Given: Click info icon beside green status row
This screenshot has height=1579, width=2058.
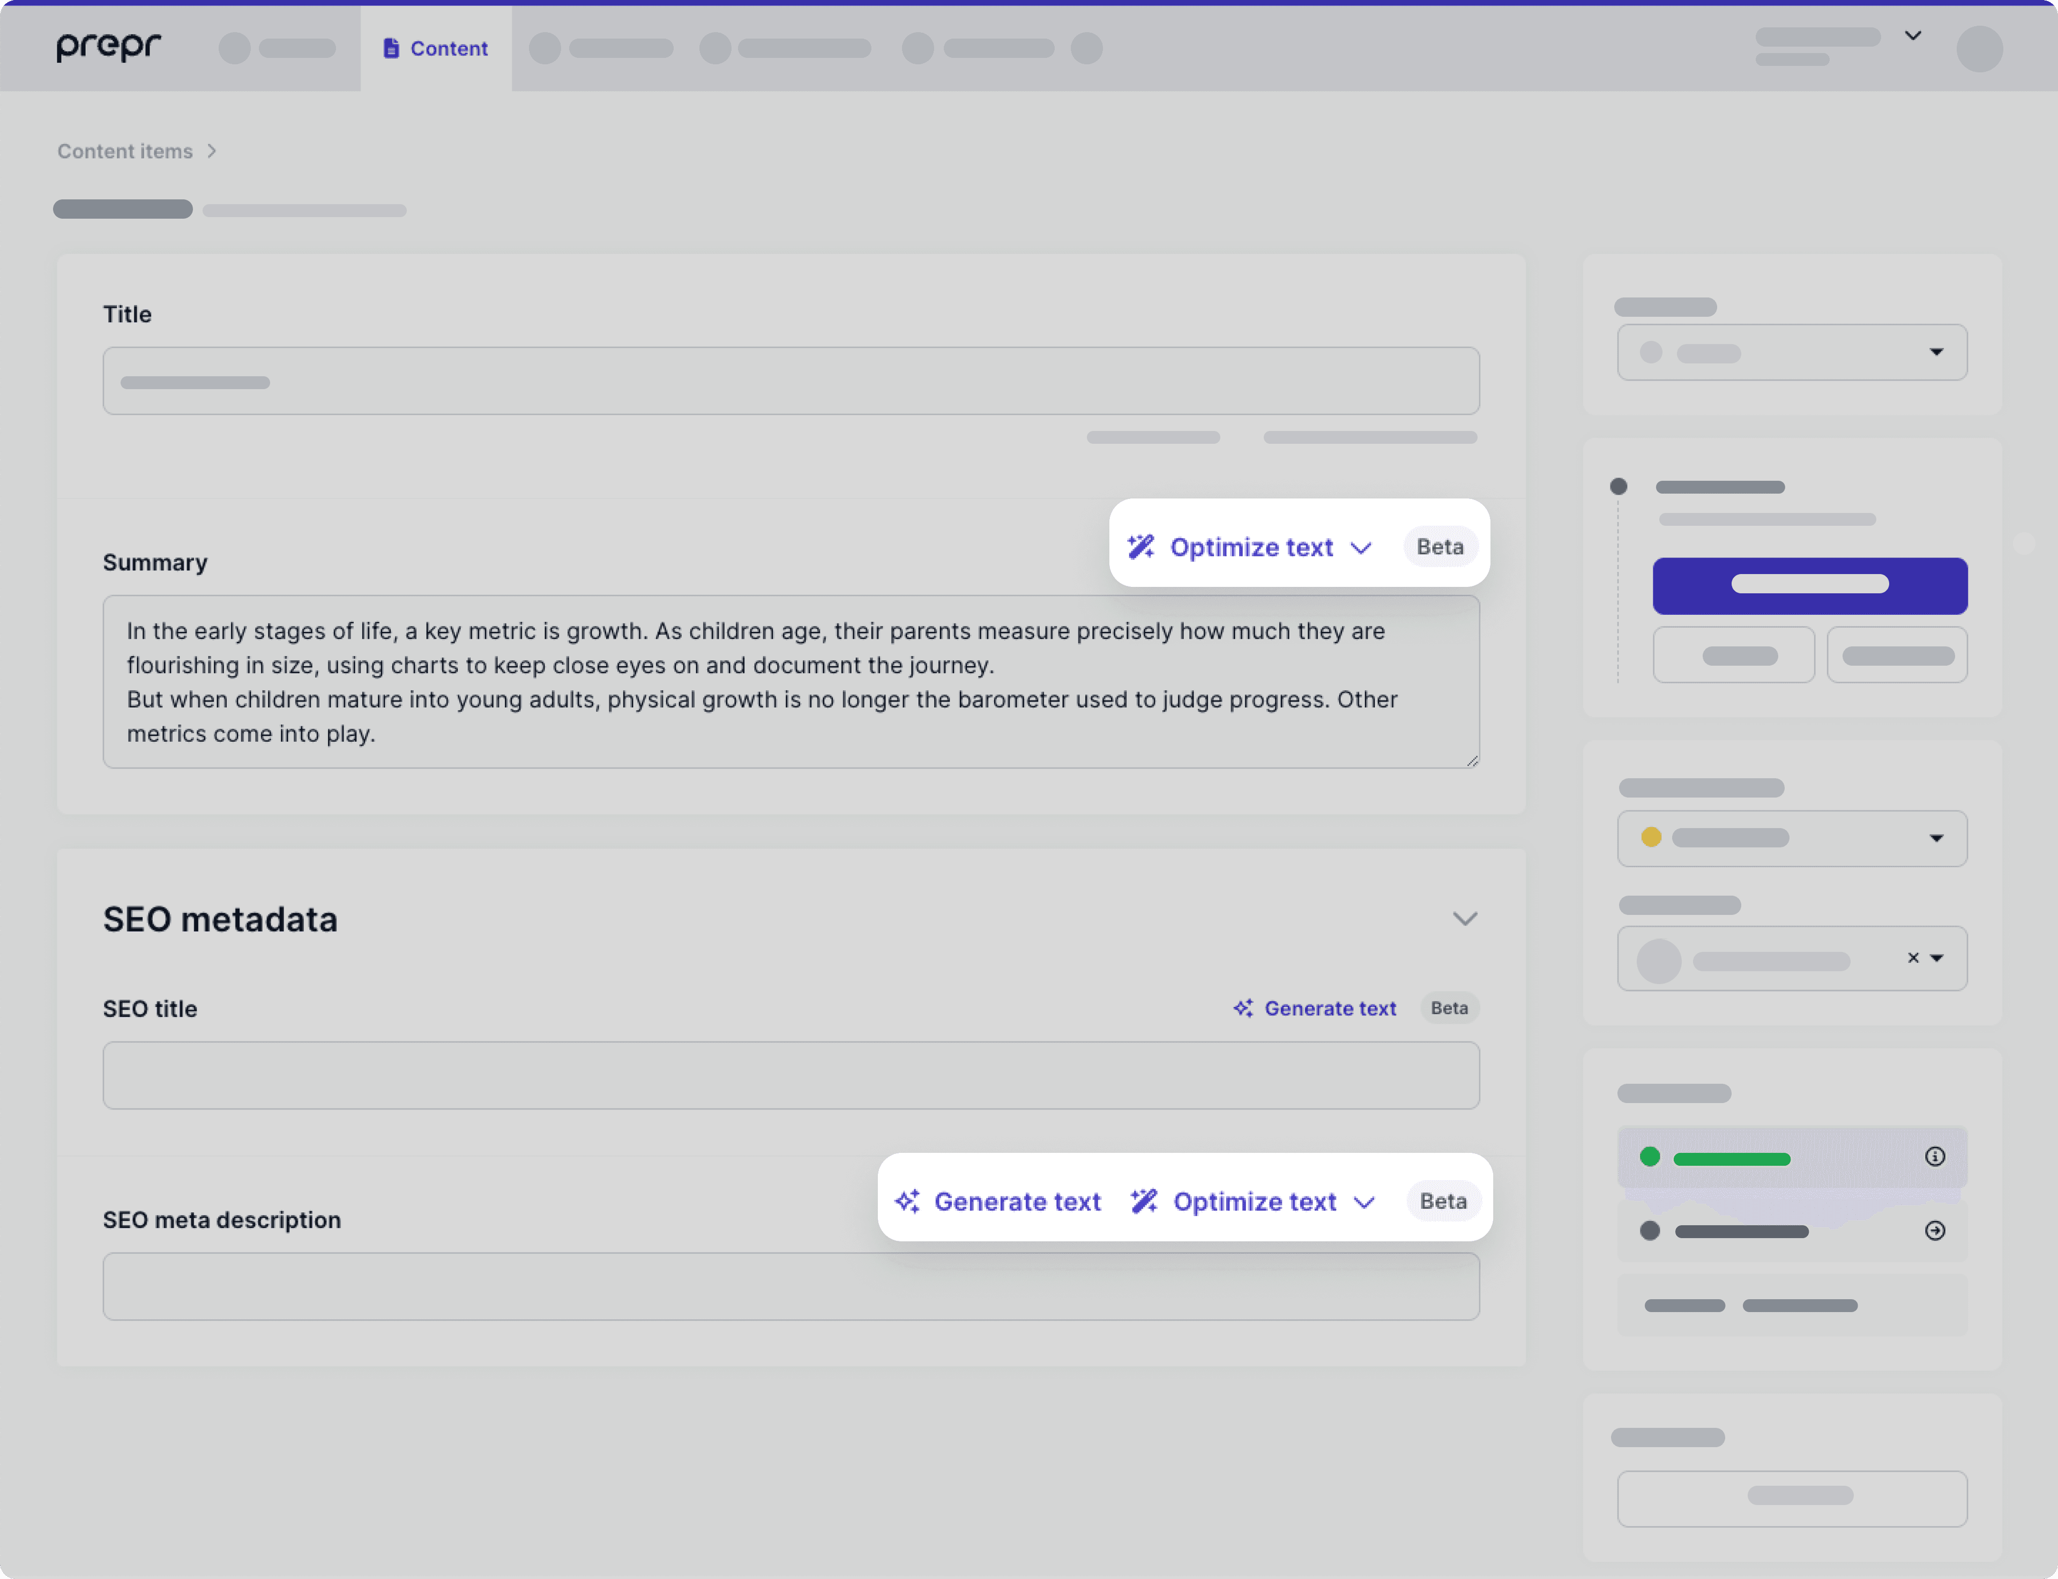Looking at the screenshot, I should pyautogui.click(x=1934, y=1156).
